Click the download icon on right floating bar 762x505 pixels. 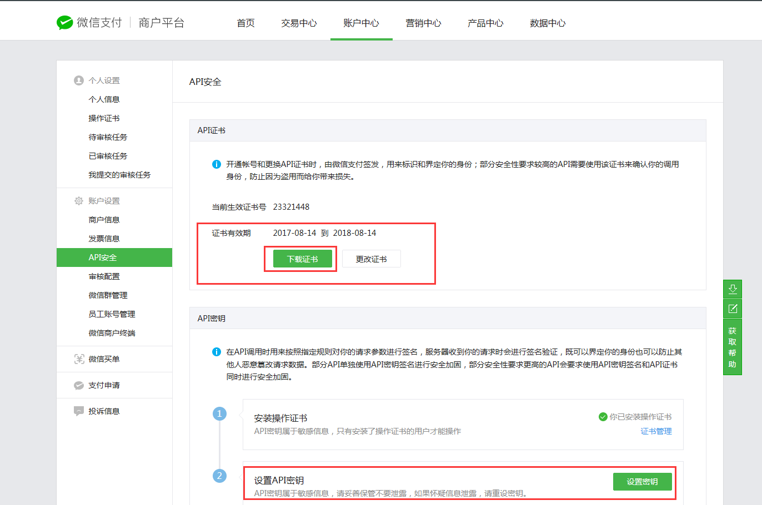pos(732,289)
